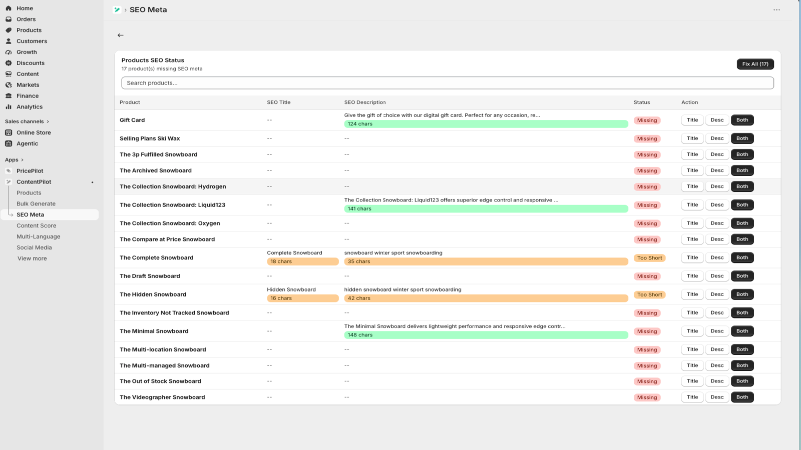
Task: Click the "The Videographer Snowboard" product name
Action: click(162, 397)
